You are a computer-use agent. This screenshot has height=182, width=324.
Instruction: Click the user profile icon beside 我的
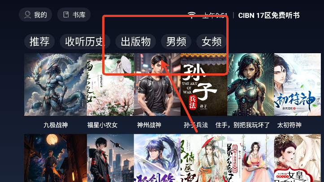pos(27,15)
